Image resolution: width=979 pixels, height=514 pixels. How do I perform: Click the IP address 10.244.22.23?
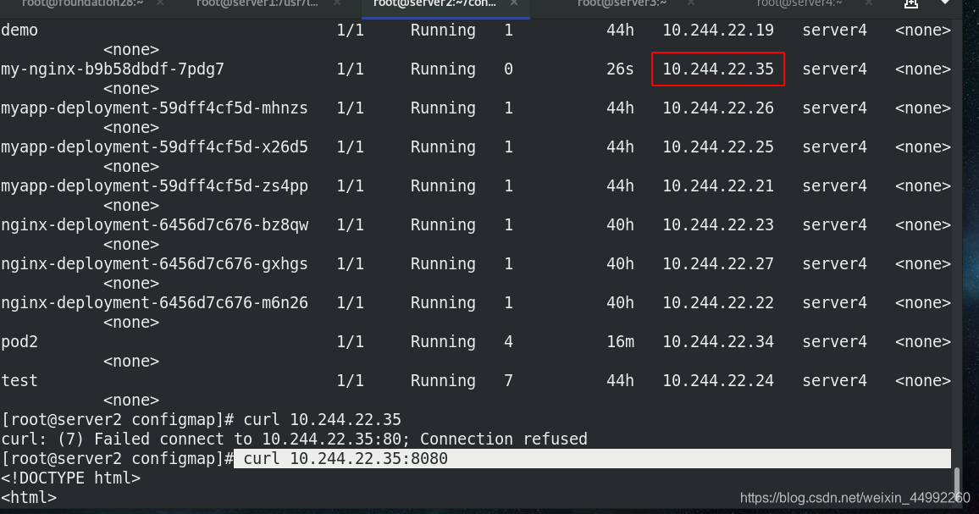pyautogui.click(x=718, y=225)
